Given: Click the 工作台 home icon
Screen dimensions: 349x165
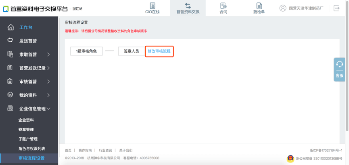Looking at the screenshot, I should pos(10,27).
